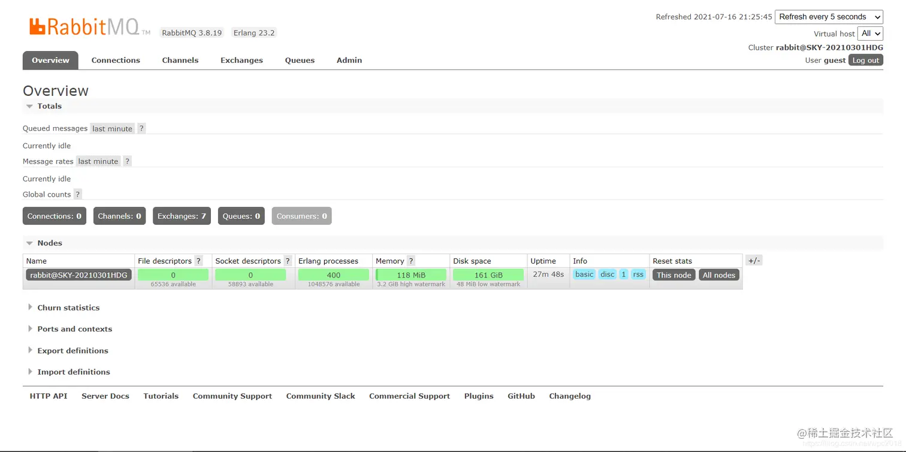
Task: Click the disc info tag
Action: (x=608, y=275)
